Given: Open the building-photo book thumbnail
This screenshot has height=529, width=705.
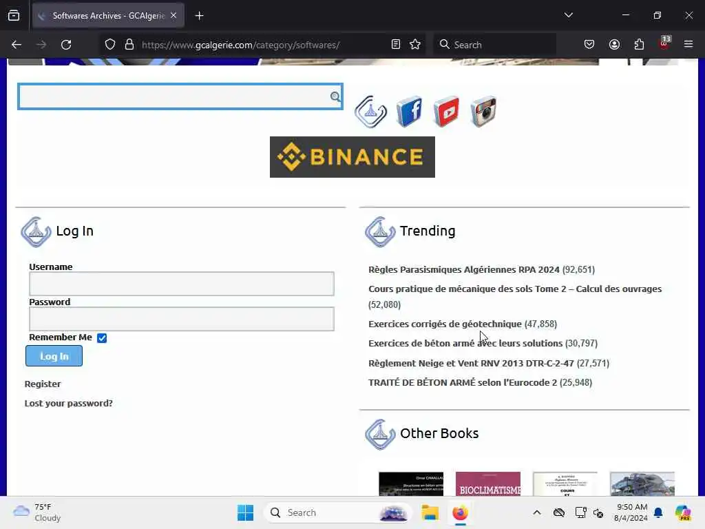Looking at the screenshot, I should pyautogui.click(x=642, y=484).
